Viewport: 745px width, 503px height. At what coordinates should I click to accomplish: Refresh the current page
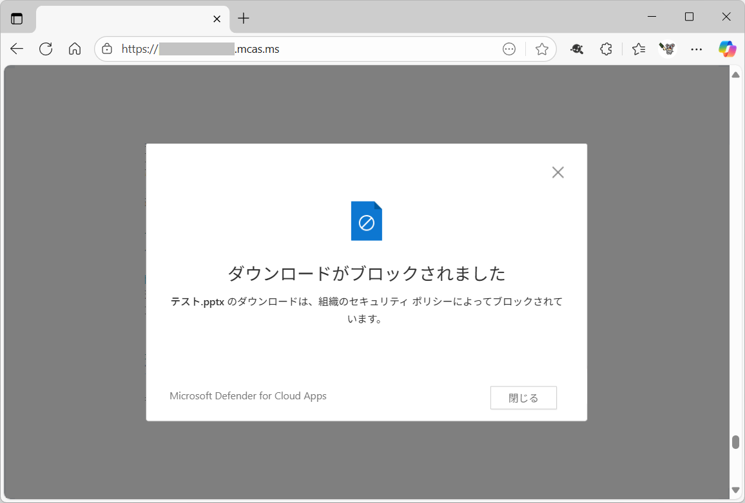[x=46, y=49]
